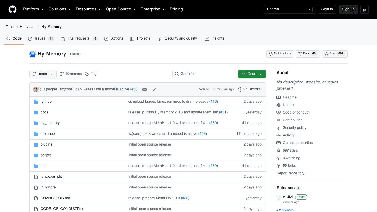Click the file icon for .env.example
The height and width of the screenshot is (212, 377).
pyautogui.click(x=36, y=177)
